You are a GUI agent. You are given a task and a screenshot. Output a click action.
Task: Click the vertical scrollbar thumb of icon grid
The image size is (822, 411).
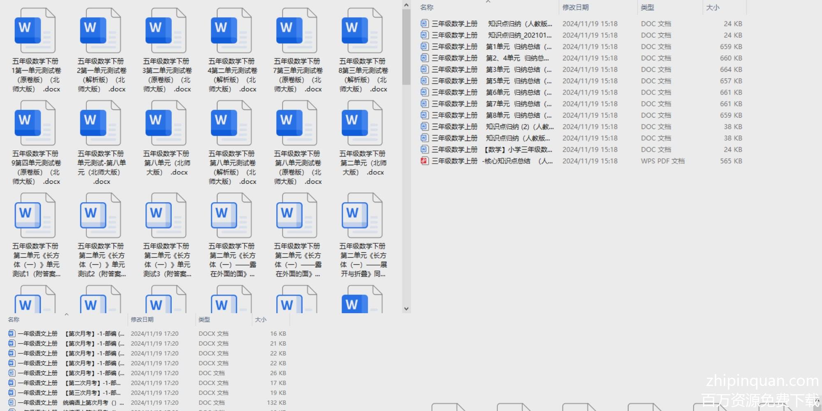[406, 45]
